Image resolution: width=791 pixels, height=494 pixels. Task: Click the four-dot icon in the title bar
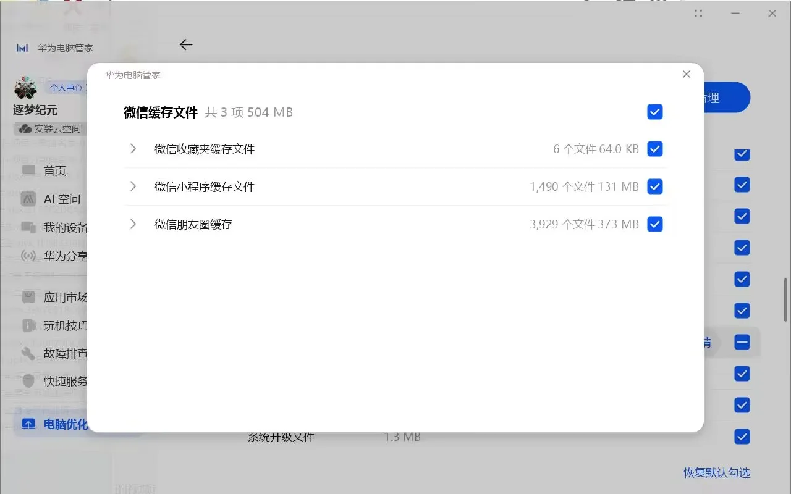pyautogui.click(x=698, y=13)
